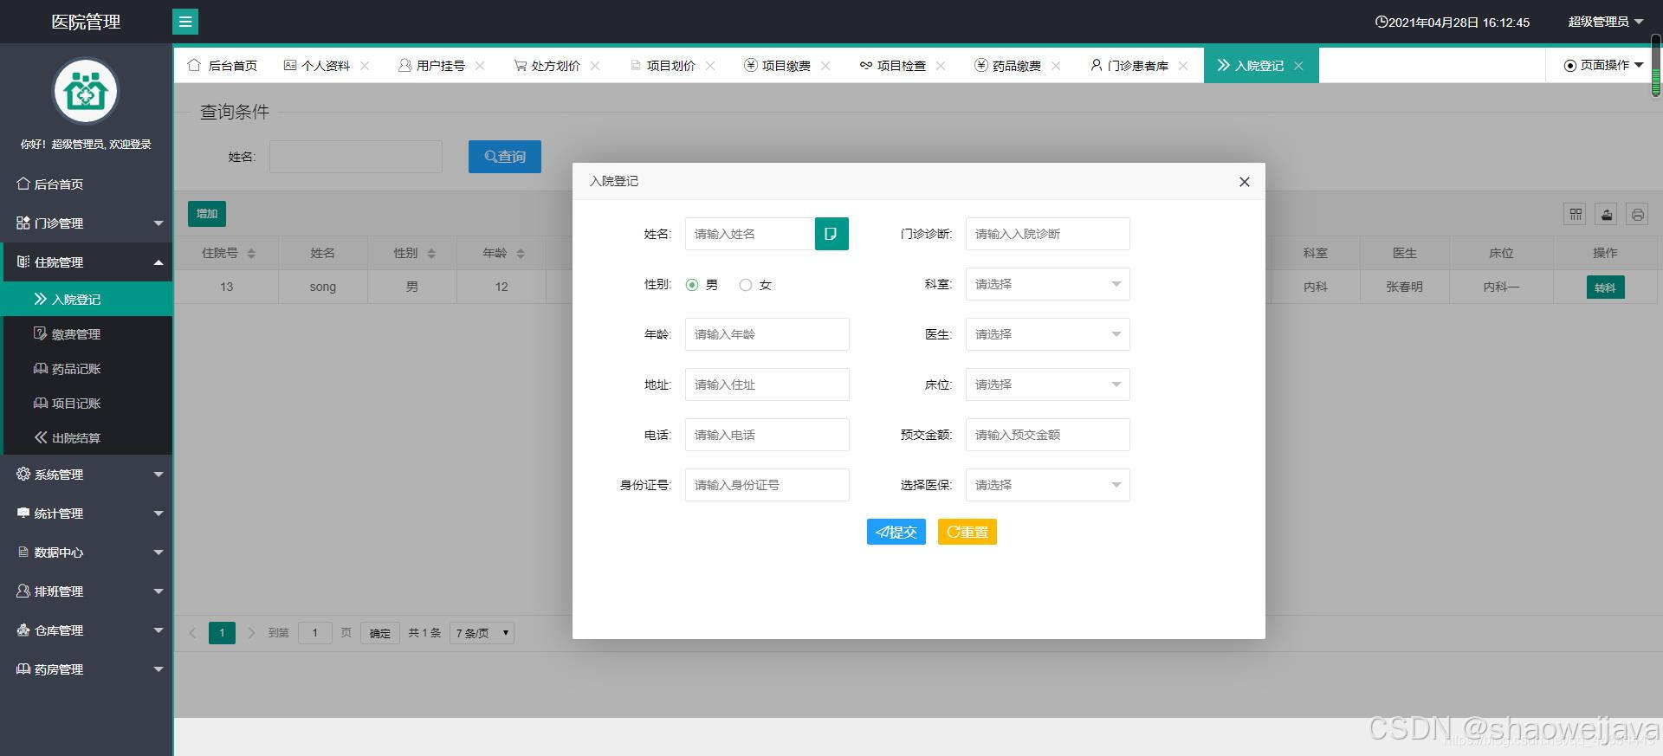Click the table print icon

pyautogui.click(x=1637, y=214)
